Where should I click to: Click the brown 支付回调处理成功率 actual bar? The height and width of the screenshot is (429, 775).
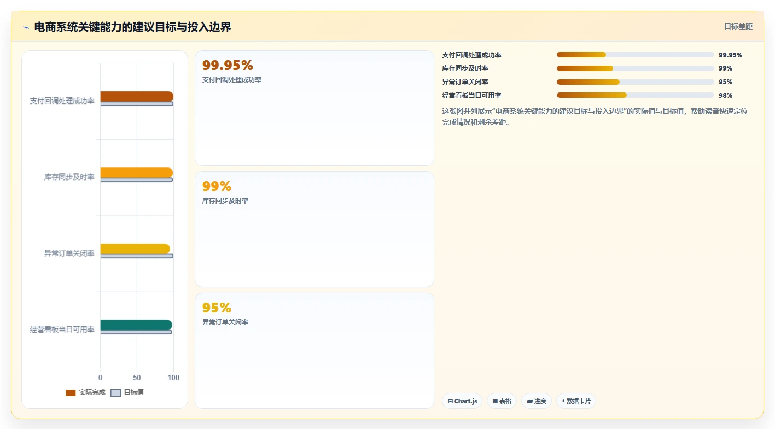click(137, 96)
